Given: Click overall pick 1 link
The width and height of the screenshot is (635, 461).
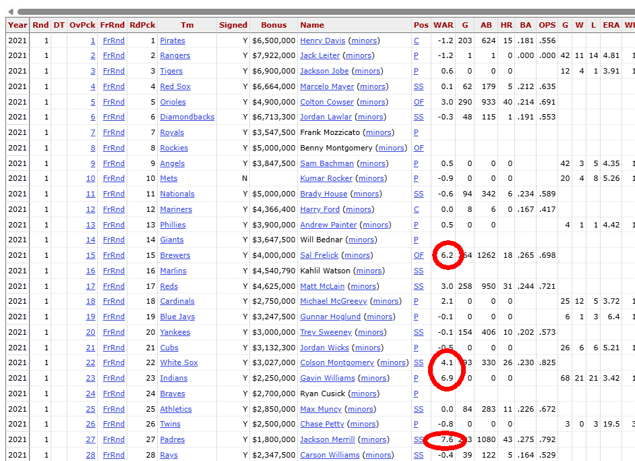Looking at the screenshot, I should click(93, 40).
